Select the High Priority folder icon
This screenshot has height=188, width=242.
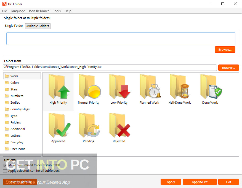click(58, 92)
